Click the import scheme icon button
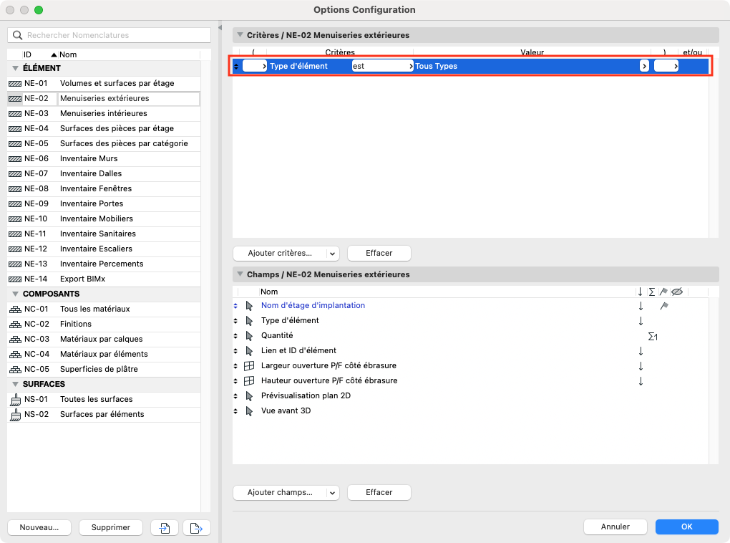The height and width of the screenshot is (543, 730). (165, 528)
